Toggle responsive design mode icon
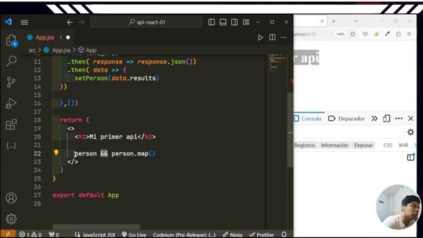Viewport: 423px width, 238px height. [386, 118]
